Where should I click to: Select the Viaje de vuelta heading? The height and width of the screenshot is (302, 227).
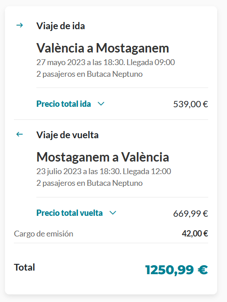point(67,135)
